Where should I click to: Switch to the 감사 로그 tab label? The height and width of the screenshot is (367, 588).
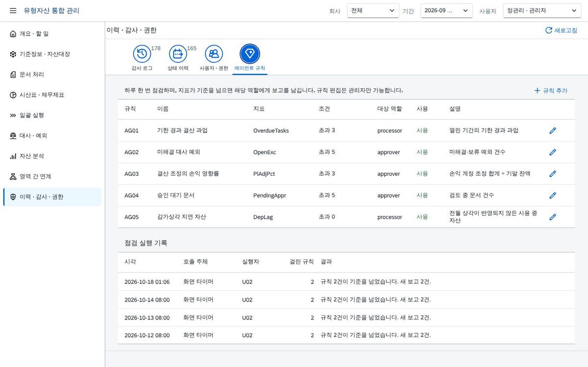pyautogui.click(x=142, y=69)
